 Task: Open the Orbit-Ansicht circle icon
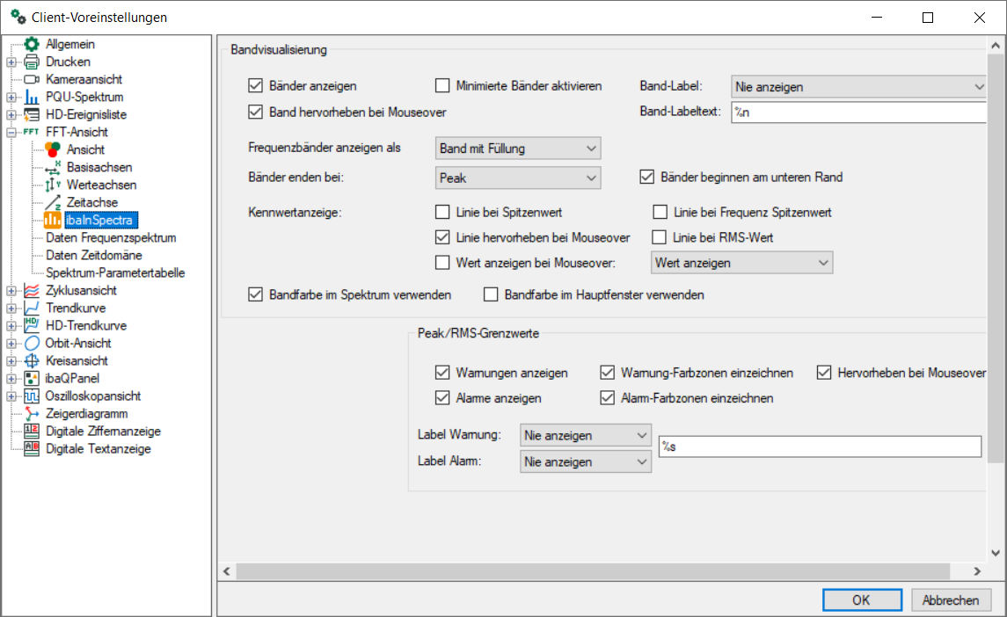(32, 343)
